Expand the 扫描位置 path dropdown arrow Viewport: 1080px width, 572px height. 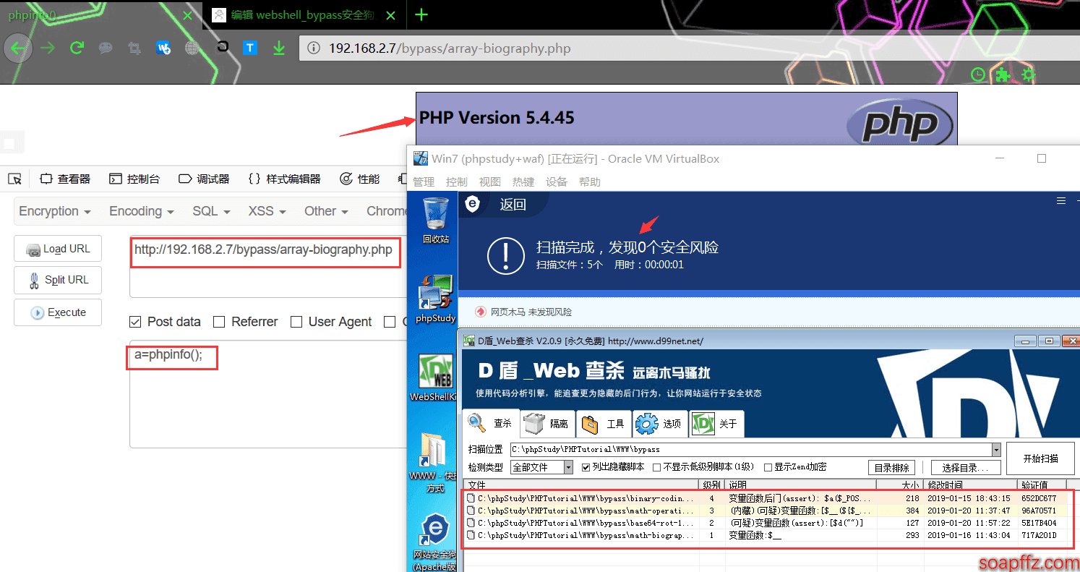click(996, 449)
